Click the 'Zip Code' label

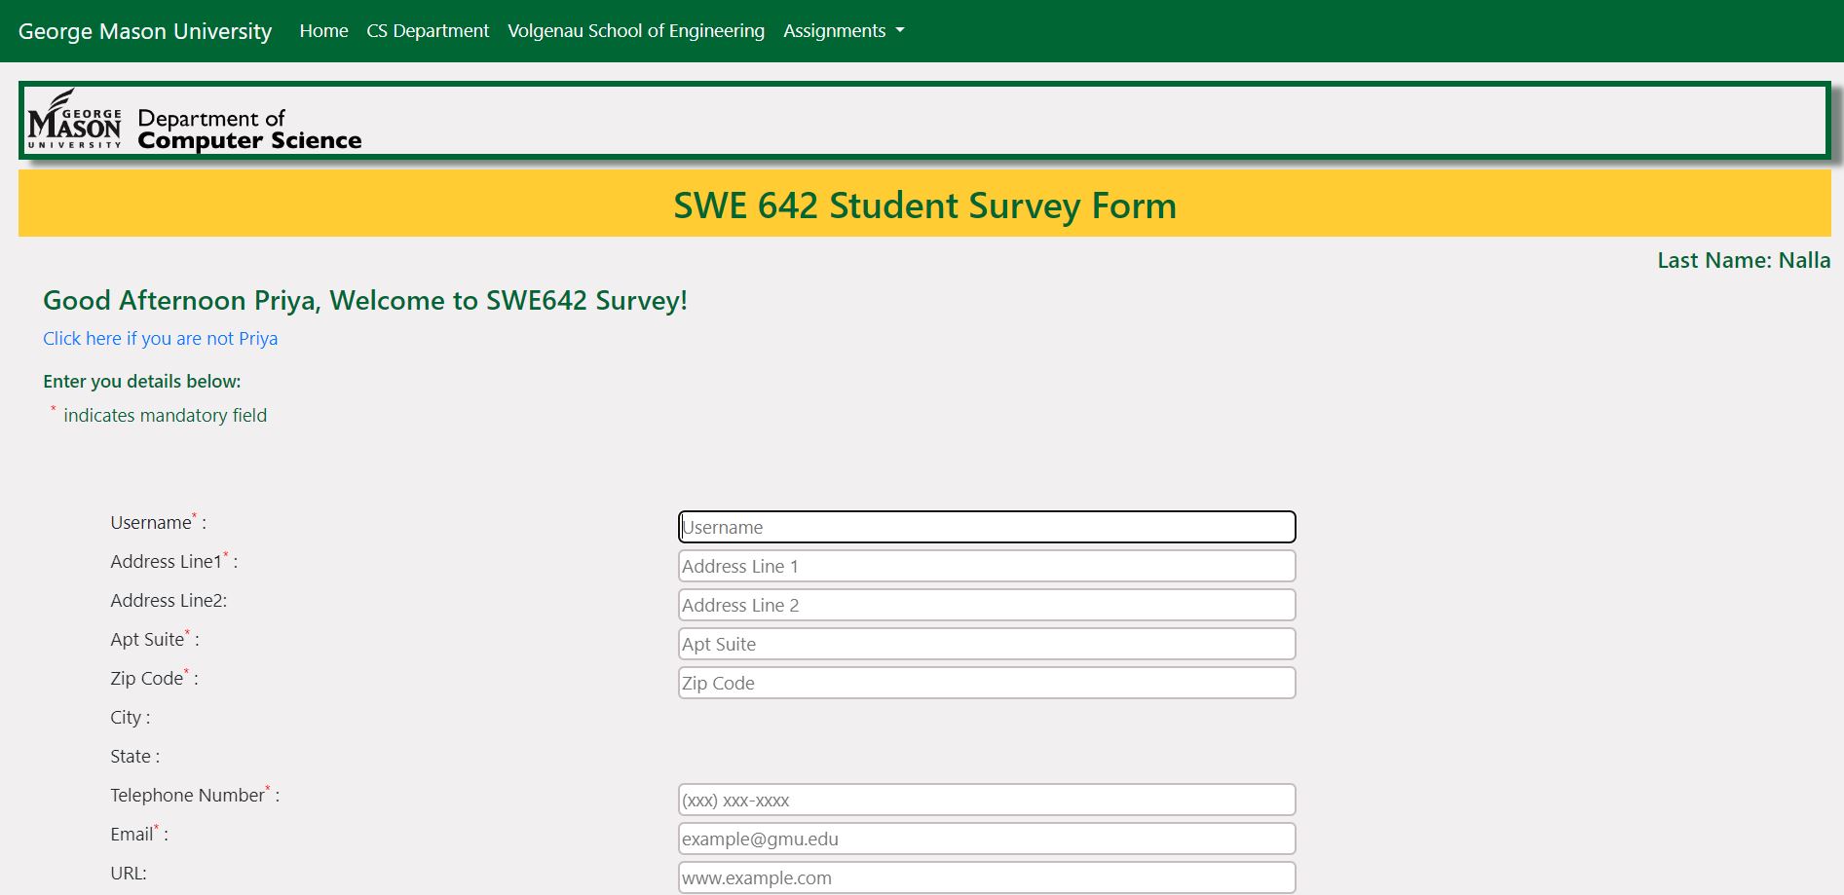[154, 678]
